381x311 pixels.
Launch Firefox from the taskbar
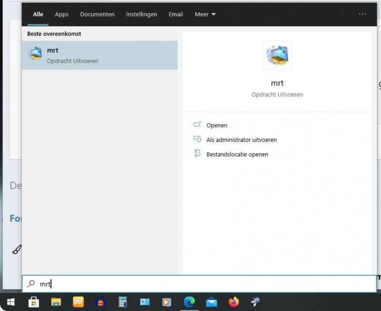[x=233, y=302]
